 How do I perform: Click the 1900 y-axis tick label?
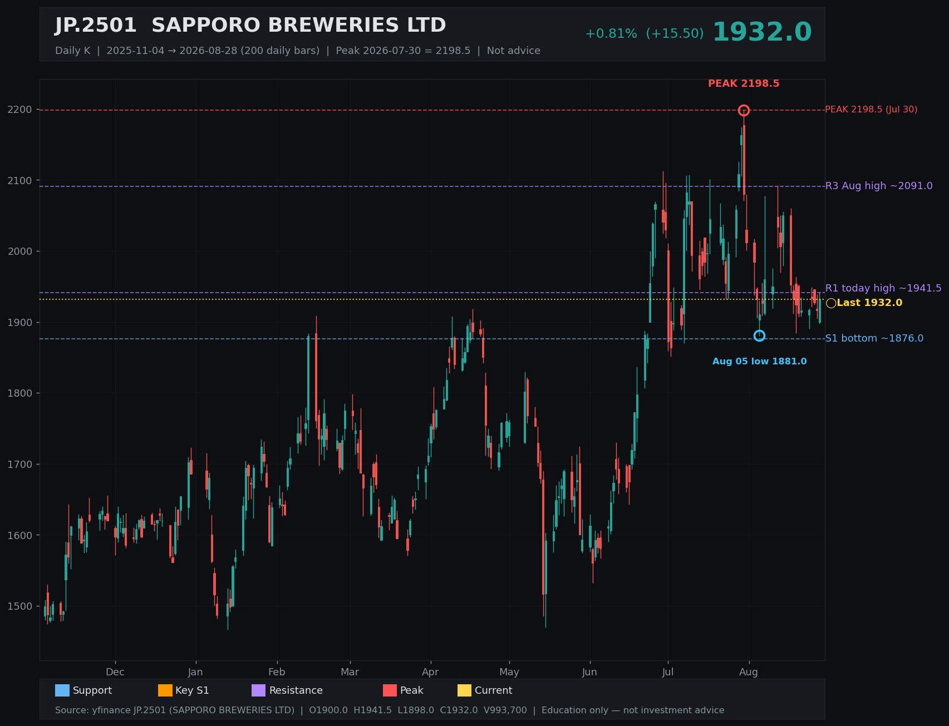tap(20, 323)
